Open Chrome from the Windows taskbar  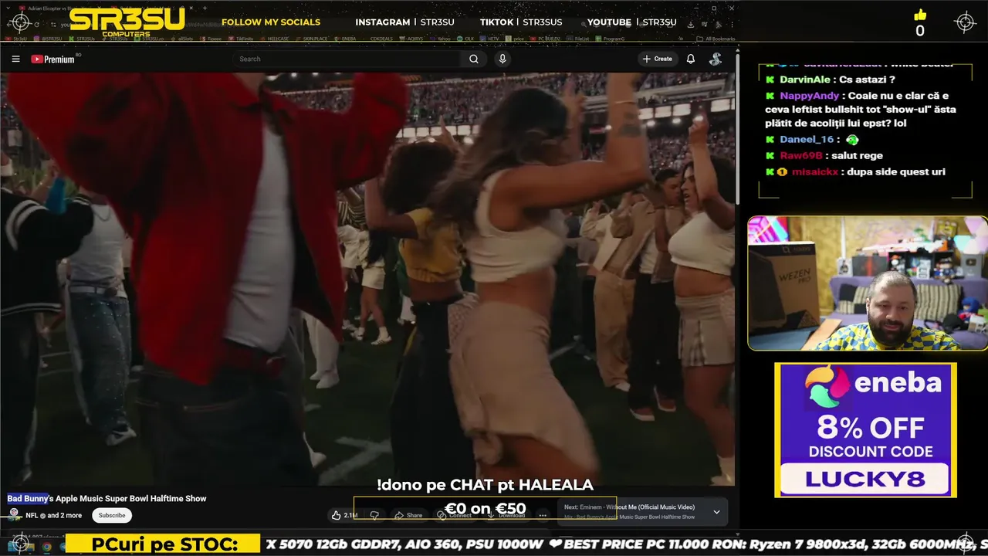47,547
